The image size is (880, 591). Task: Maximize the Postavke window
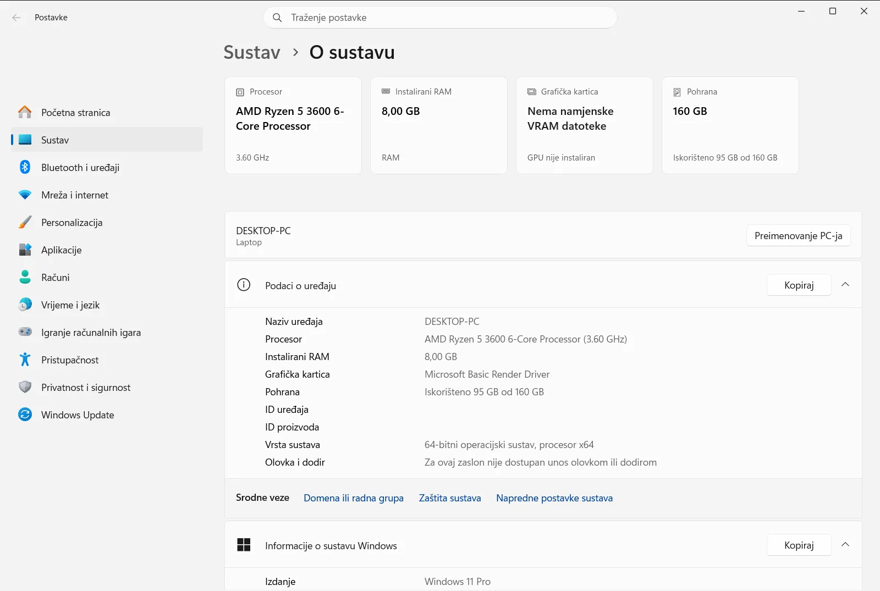[833, 11]
